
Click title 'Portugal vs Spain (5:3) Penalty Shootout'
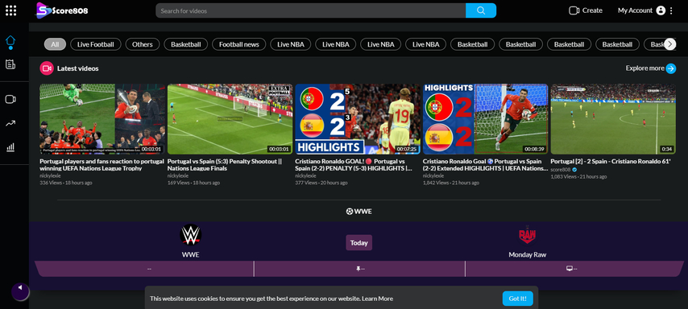click(x=225, y=164)
